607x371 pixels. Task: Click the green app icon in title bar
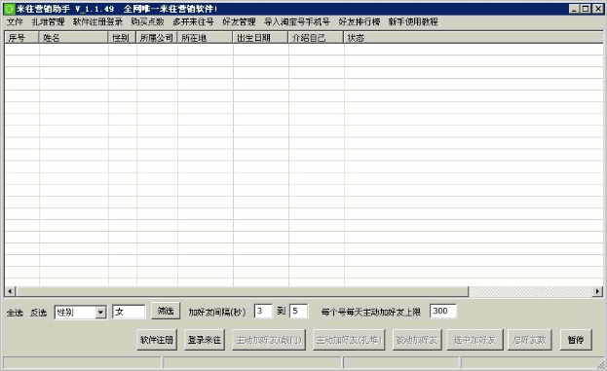10,9
